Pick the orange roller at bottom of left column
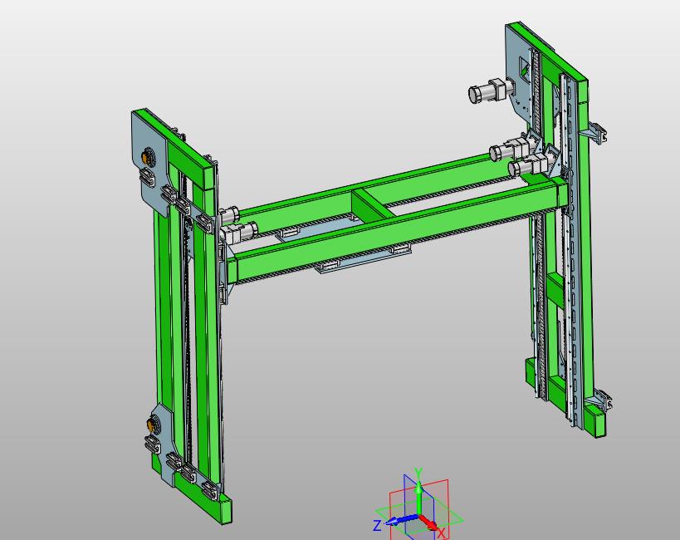This screenshot has height=540, width=680. (x=152, y=424)
